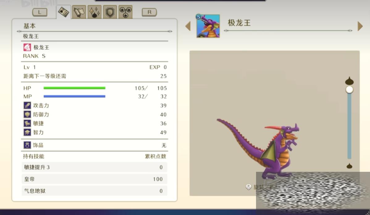
Task: Open the basic info card tab
Action: (64, 12)
